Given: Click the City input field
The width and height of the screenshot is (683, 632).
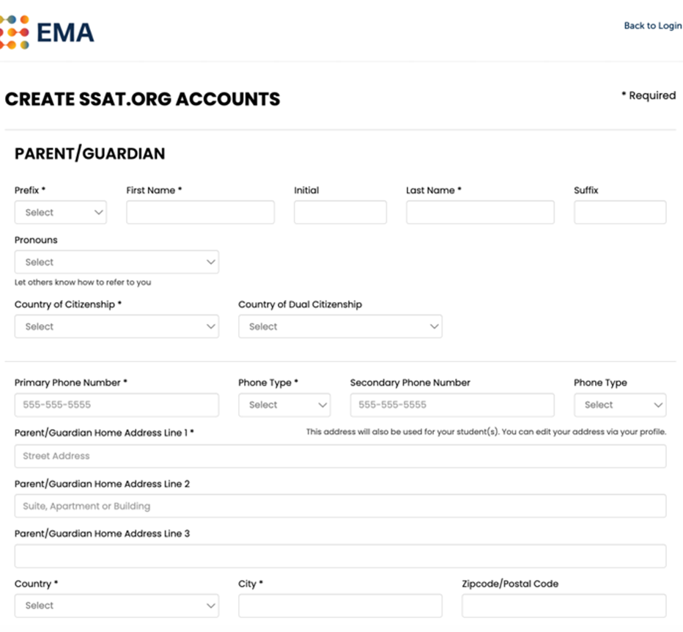Looking at the screenshot, I should tap(340, 606).
